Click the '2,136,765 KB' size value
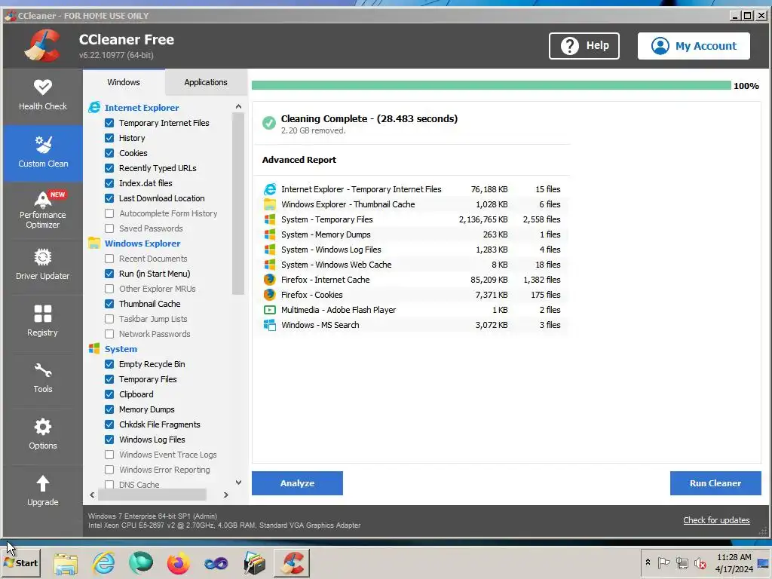 483,219
